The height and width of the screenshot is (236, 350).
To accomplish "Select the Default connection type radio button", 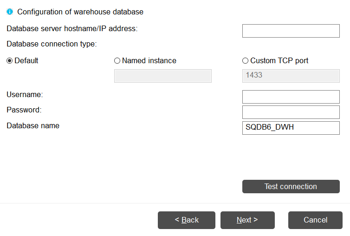I will tap(10, 61).
